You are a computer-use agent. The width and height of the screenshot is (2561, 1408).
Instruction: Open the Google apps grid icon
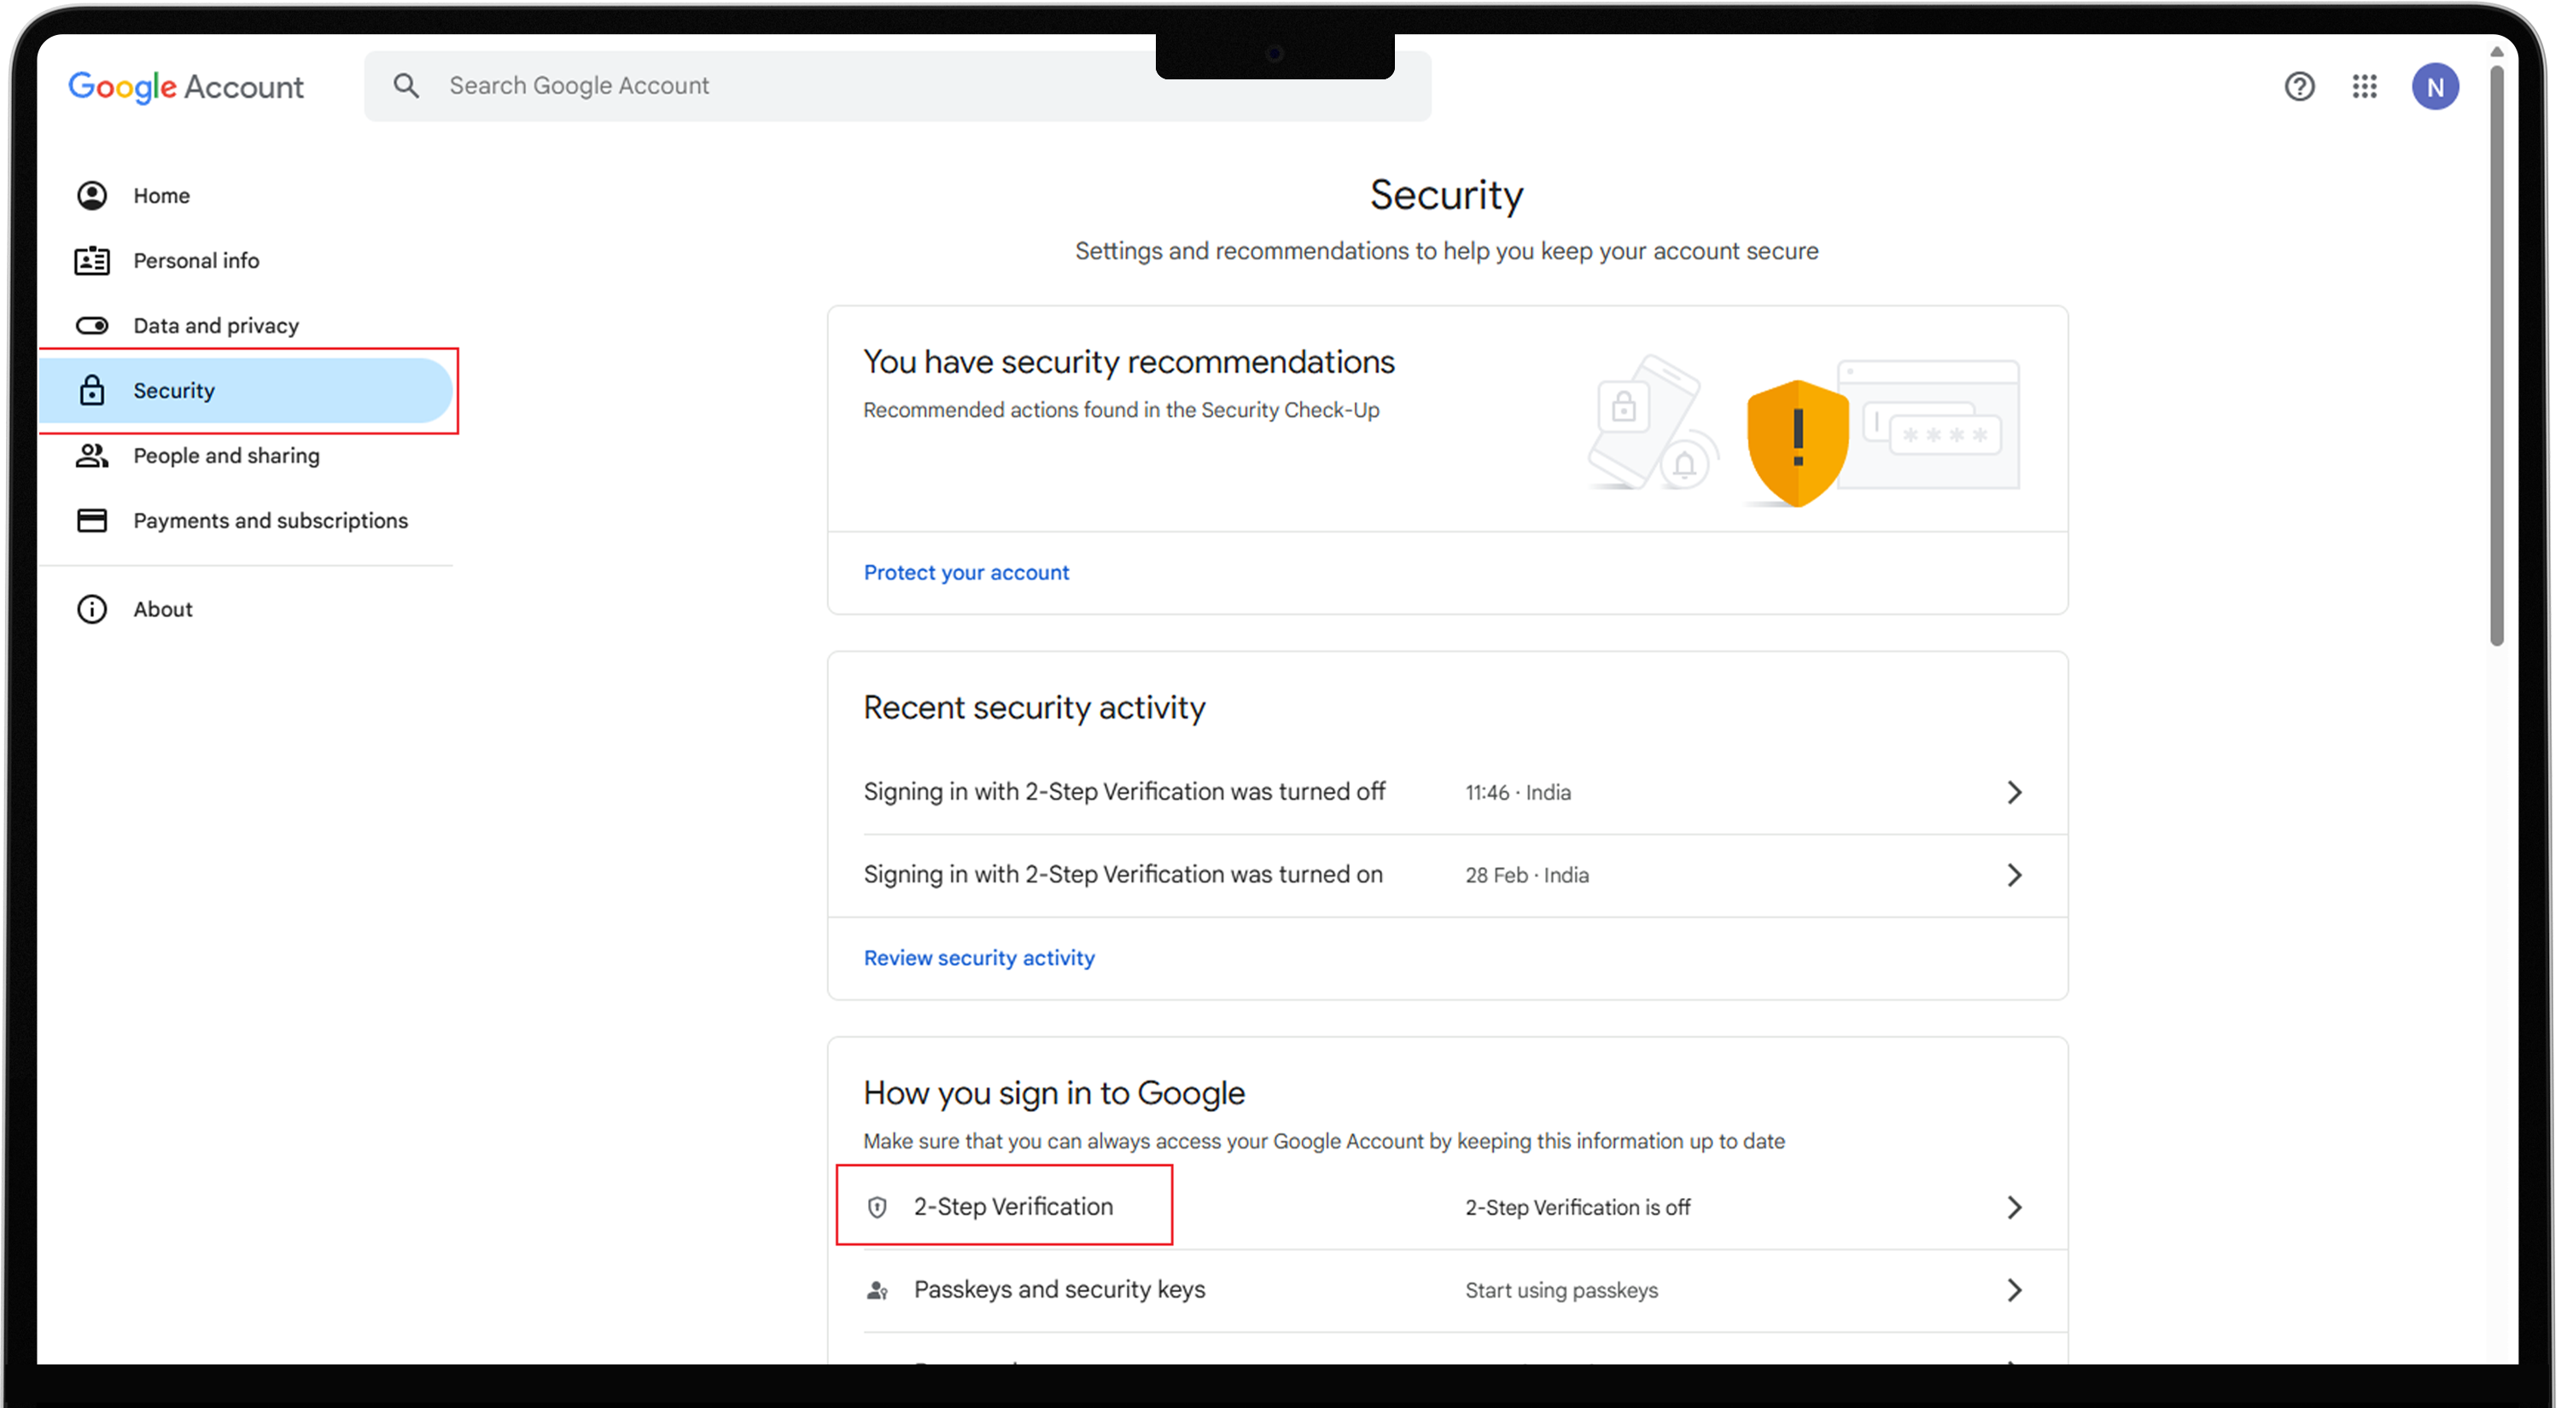coord(2364,86)
